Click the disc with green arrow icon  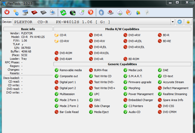pyautogui.click(x=82, y=12)
